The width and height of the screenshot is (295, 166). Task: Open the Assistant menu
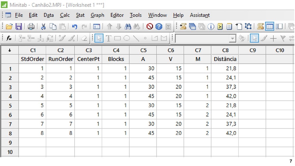pyautogui.click(x=200, y=15)
